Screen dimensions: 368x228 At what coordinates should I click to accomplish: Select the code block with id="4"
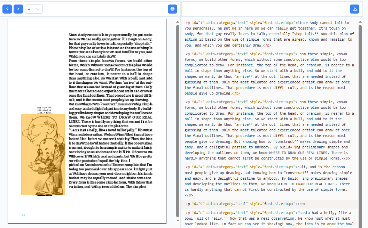coord(269,181)
